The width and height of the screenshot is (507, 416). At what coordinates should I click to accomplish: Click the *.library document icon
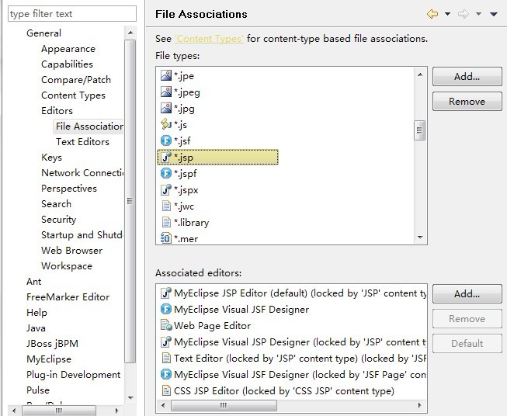(166, 223)
